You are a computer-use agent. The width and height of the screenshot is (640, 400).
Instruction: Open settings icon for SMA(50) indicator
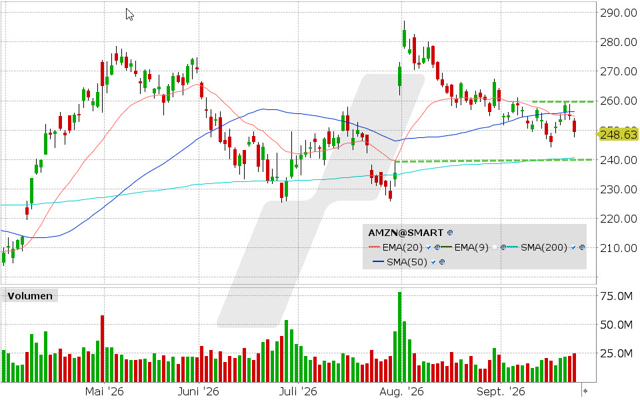point(441,262)
